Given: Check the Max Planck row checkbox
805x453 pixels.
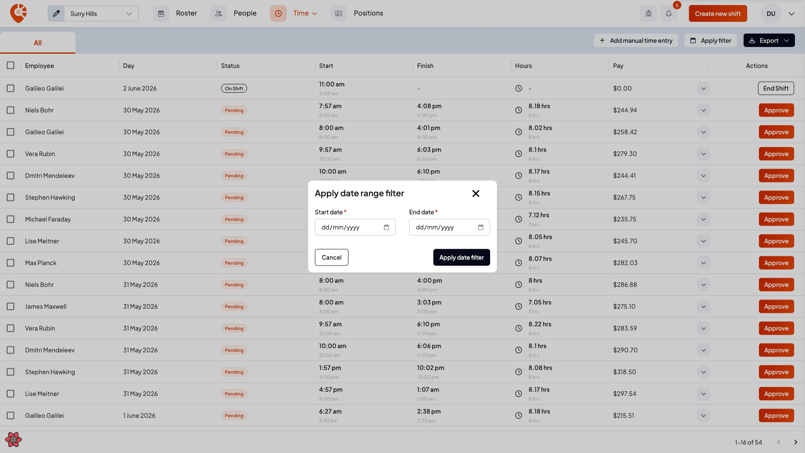Looking at the screenshot, I should click(10, 263).
